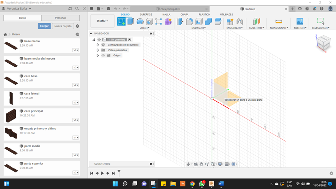Open the encaje primero y ultimo file
Screen dimensions: 336x189
(42, 133)
